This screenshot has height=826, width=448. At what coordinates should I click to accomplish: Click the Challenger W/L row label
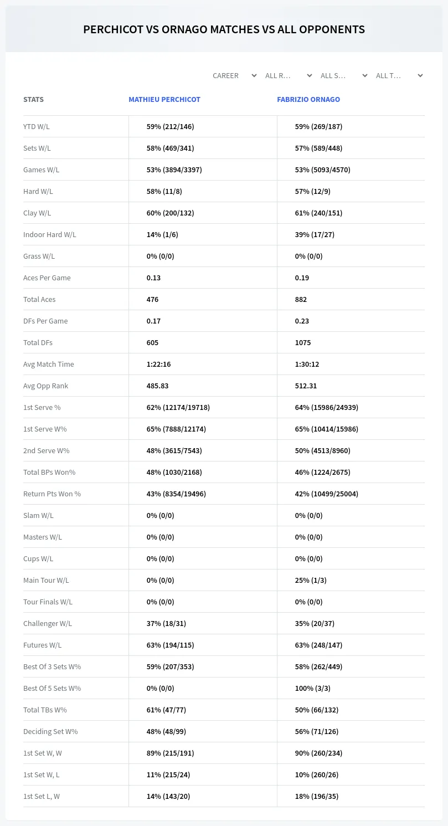click(x=48, y=623)
